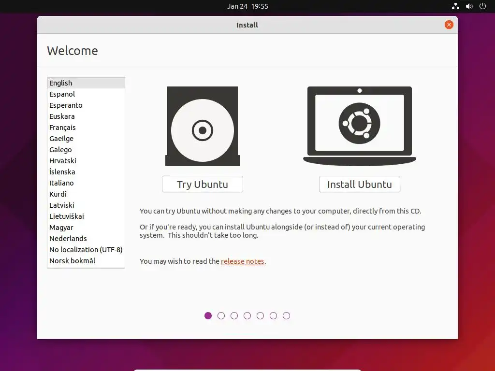Select Esperanto in the language list
This screenshot has height=371, width=495.
(x=86, y=105)
